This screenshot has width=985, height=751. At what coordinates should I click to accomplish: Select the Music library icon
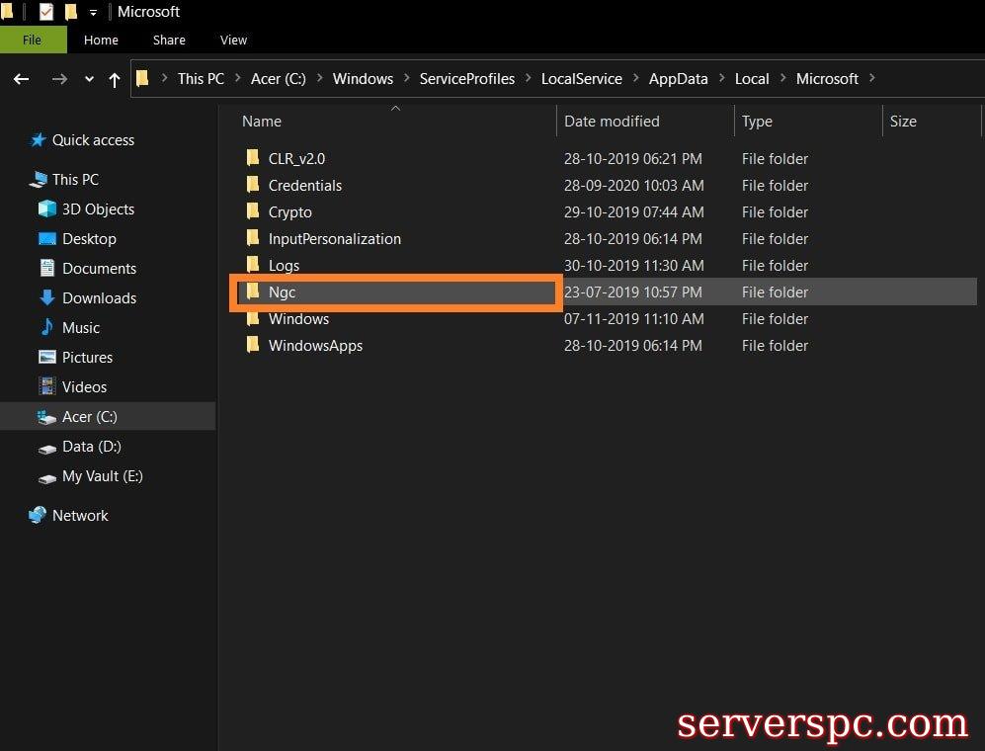pyautogui.click(x=47, y=328)
